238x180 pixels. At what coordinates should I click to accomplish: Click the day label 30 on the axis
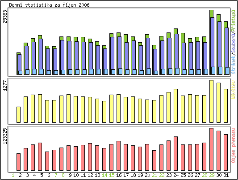click(219, 175)
